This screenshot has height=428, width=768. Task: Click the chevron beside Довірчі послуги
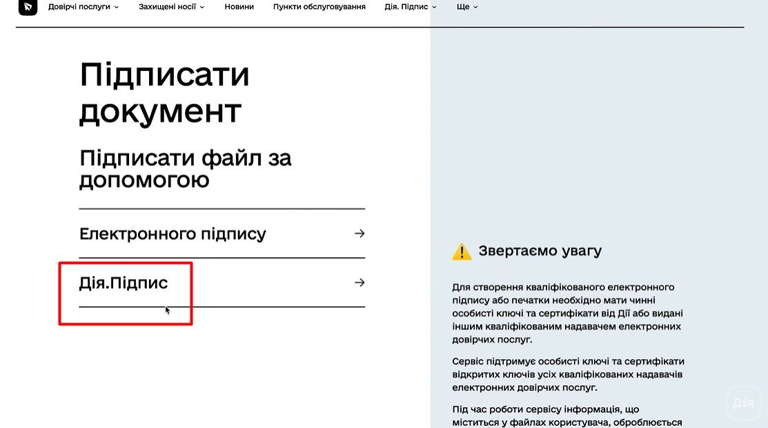pyautogui.click(x=117, y=8)
